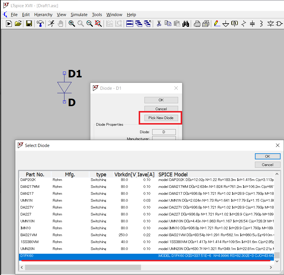Sort list by Part No. column header
The width and height of the screenshot is (284, 275).
pyautogui.click(x=35, y=174)
